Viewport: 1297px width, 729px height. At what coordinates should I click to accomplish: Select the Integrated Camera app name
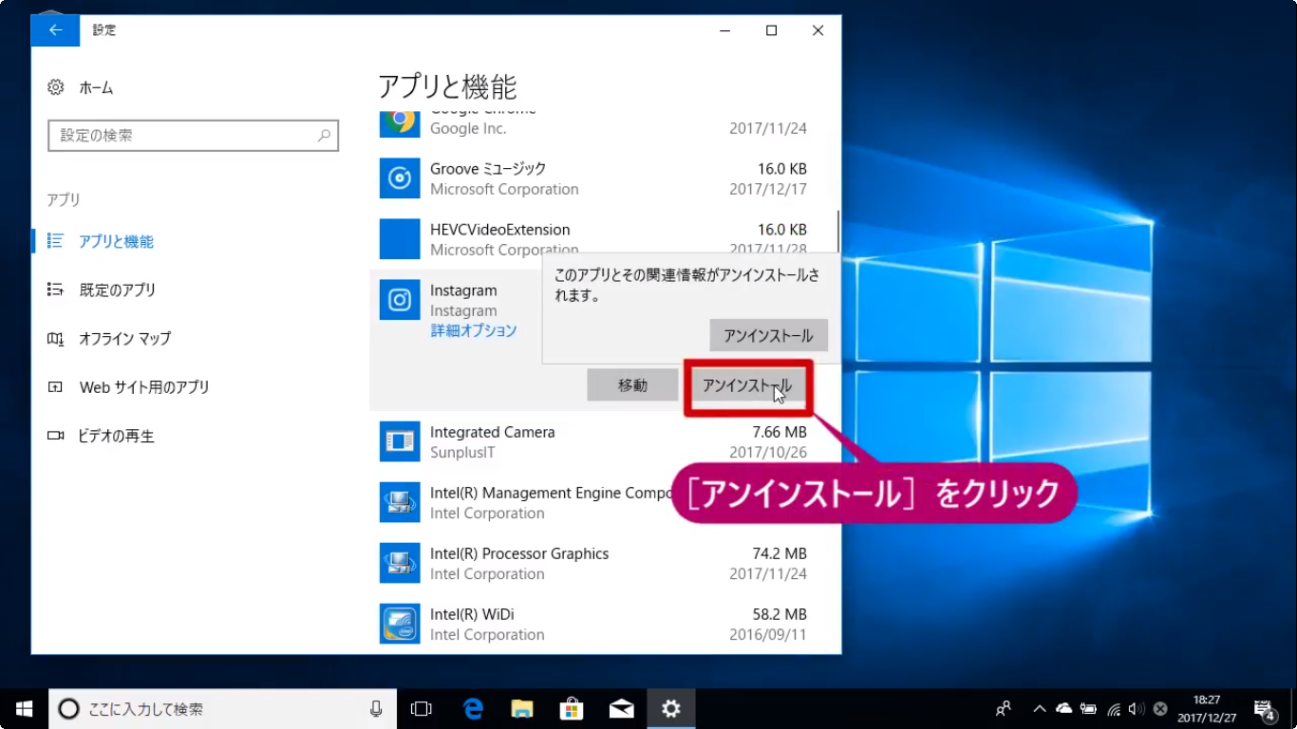coord(492,432)
